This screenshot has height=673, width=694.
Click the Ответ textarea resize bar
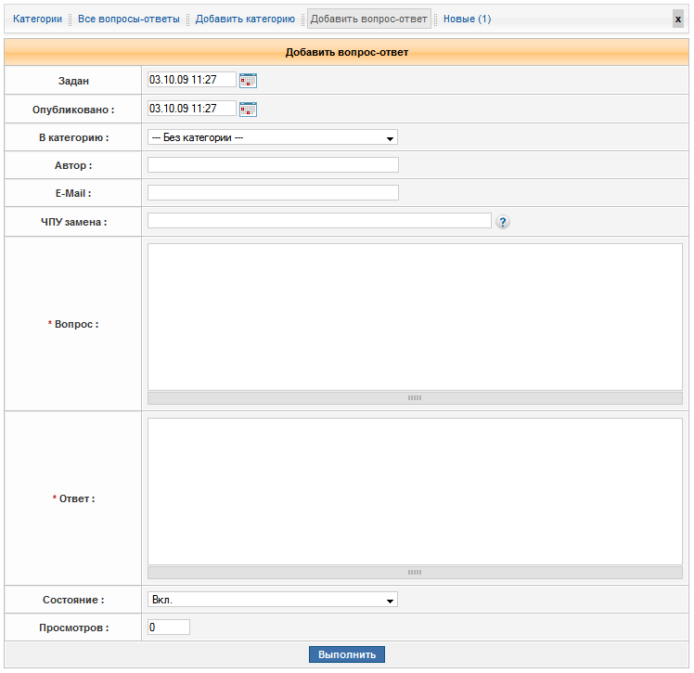[415, 573]
